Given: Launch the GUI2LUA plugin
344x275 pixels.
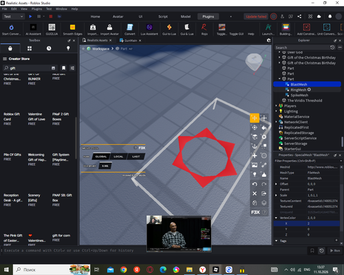Looking at the screenshot, I should point(52,30).
